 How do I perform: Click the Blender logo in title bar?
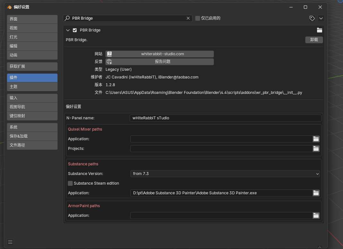[x=9, y=7]
